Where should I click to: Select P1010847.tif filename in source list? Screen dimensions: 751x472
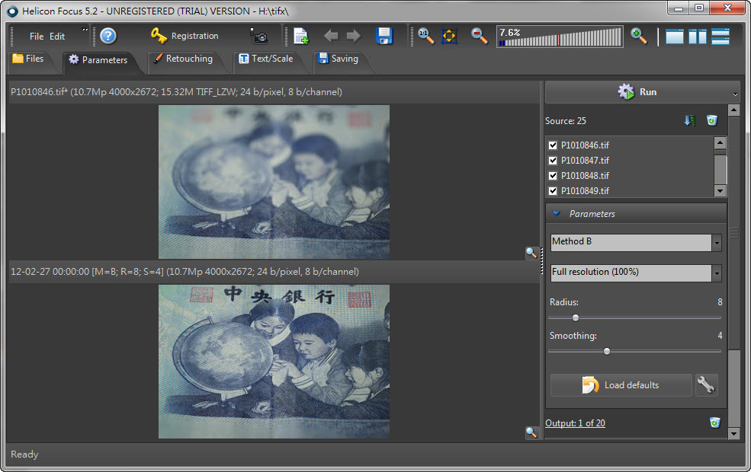coord(586,161)
